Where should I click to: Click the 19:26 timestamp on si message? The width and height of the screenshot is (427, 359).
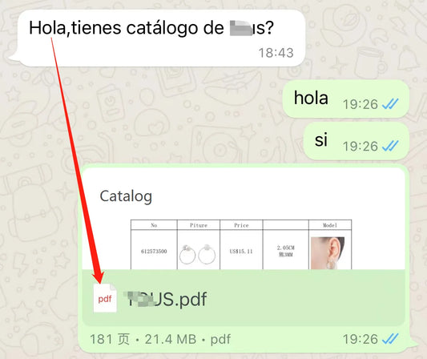coord(361,147)
